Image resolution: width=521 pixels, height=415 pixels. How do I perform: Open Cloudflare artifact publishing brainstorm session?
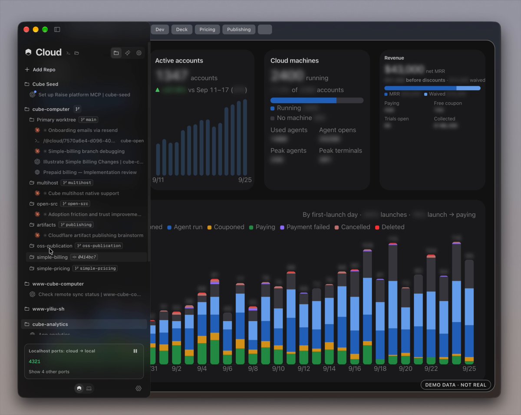coord(89,235)
